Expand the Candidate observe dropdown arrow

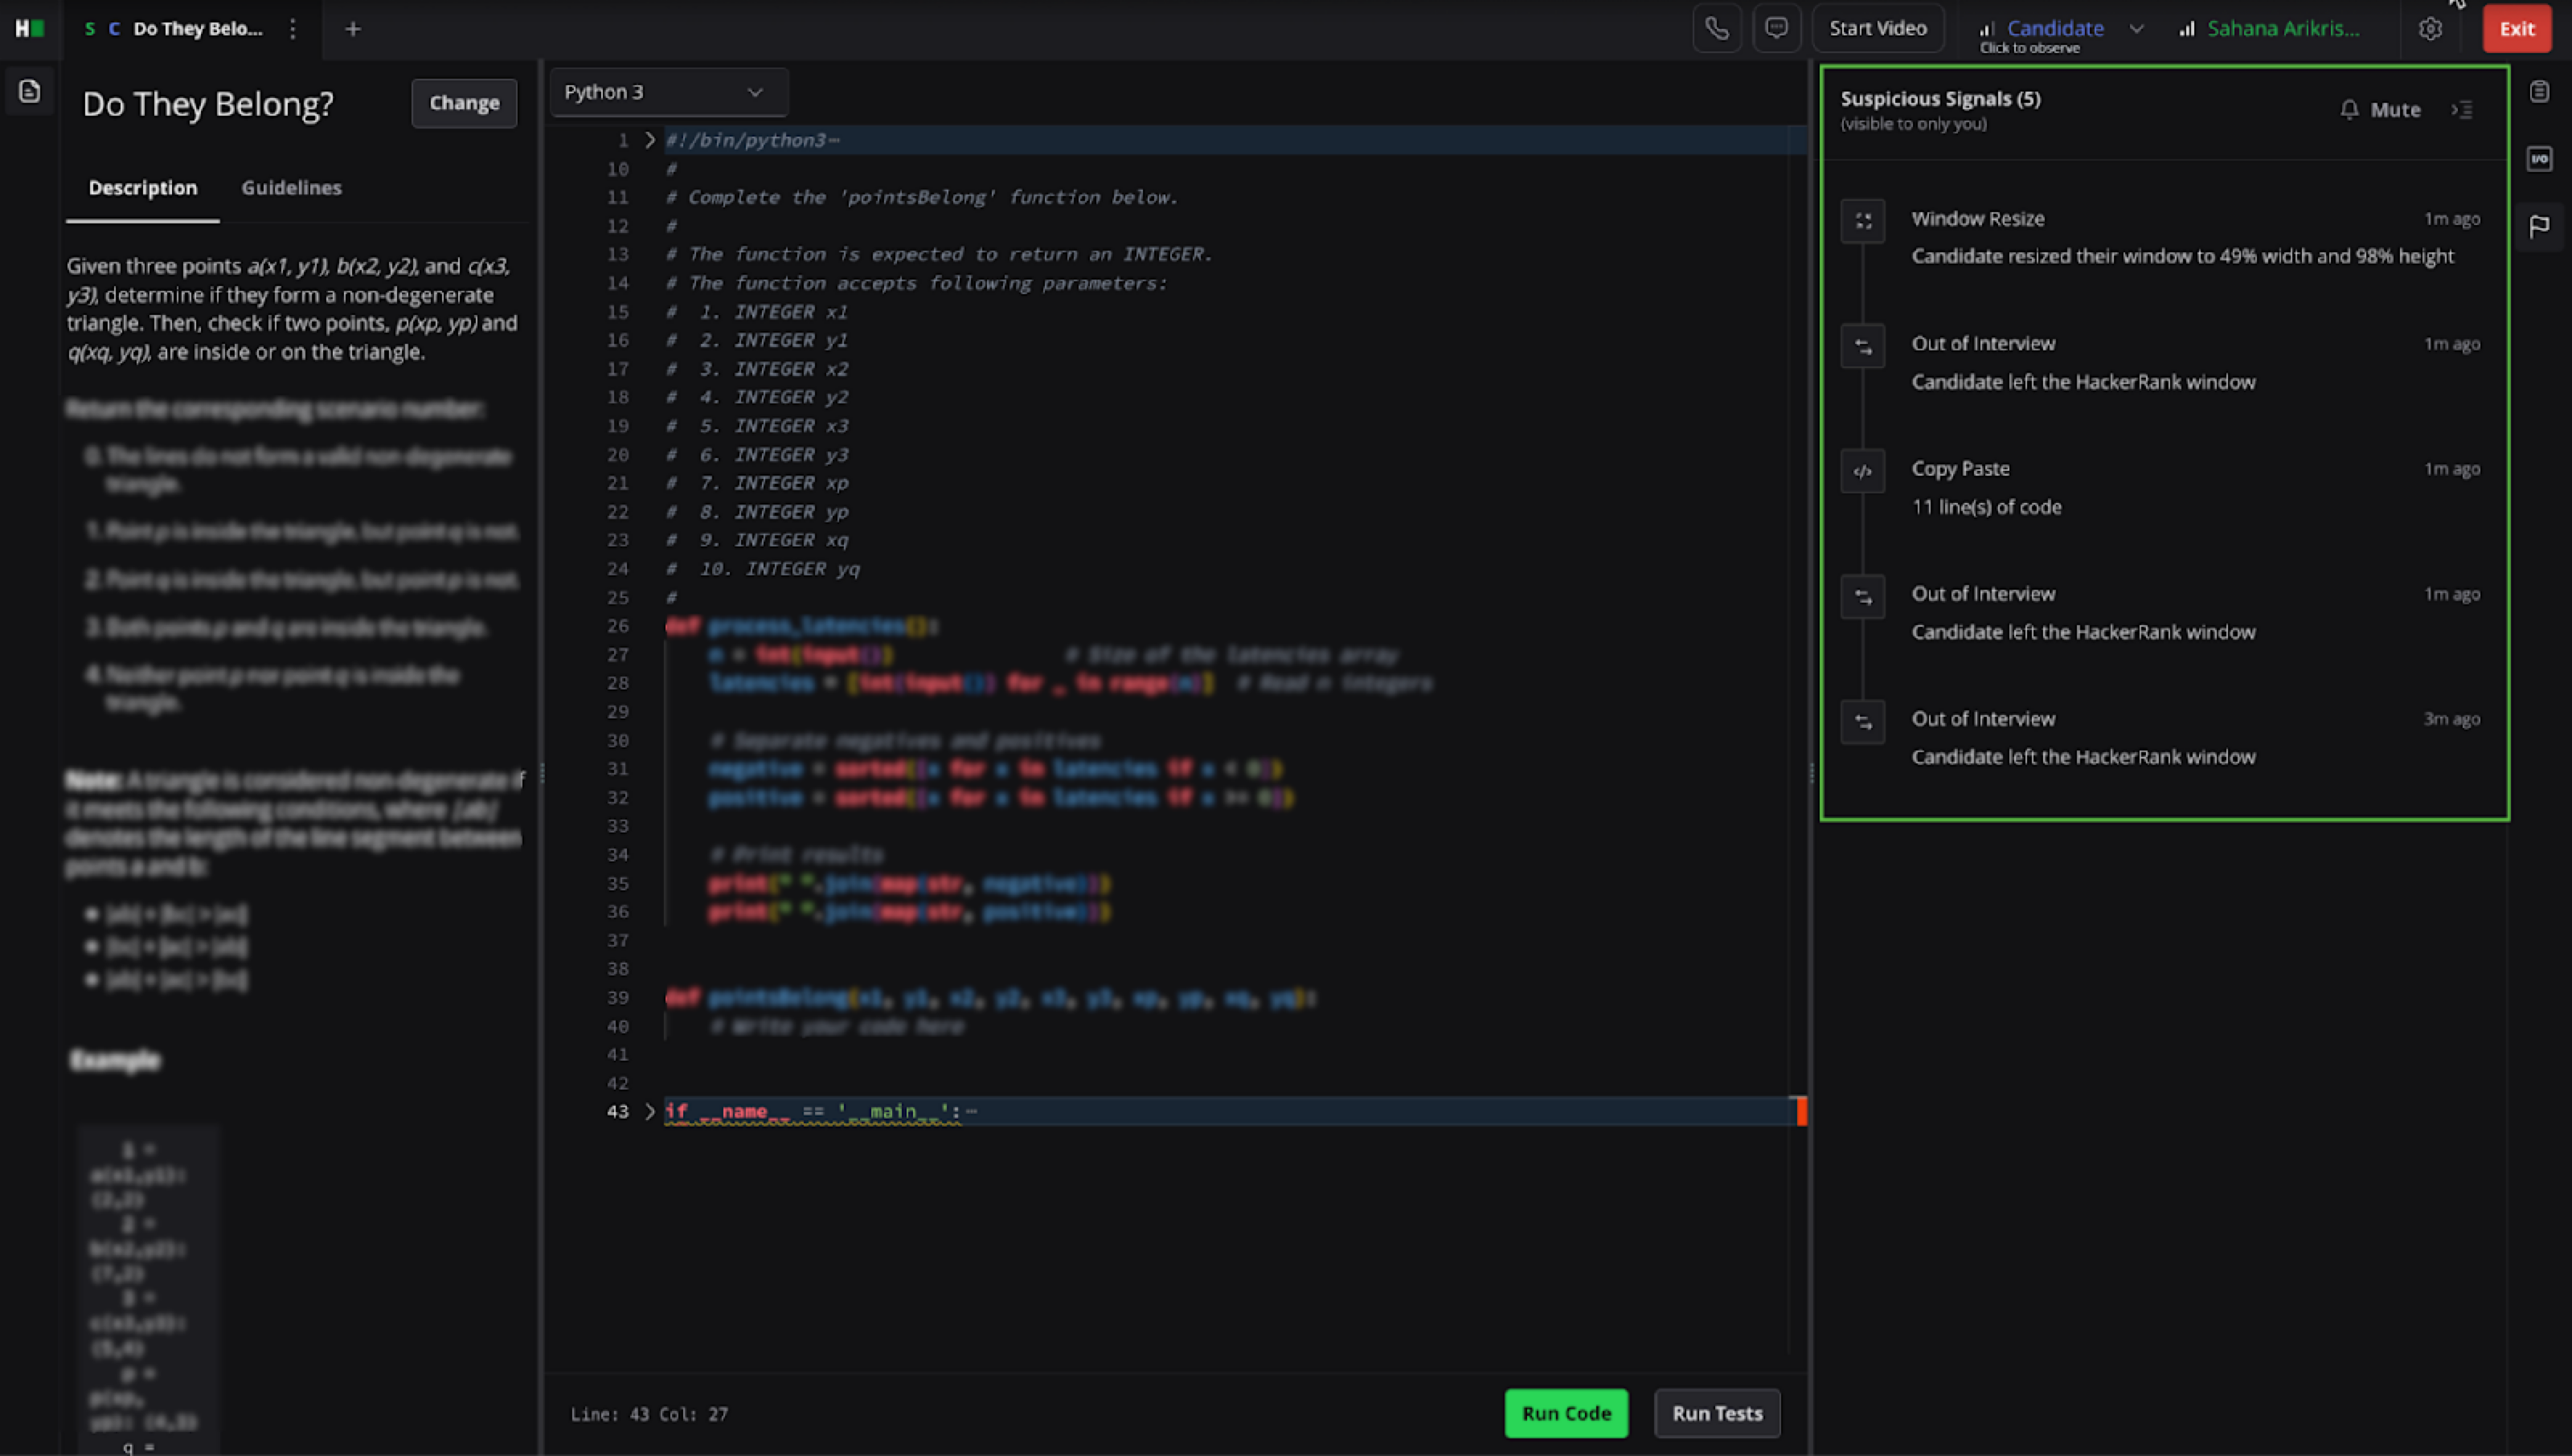pos(2136,29)
